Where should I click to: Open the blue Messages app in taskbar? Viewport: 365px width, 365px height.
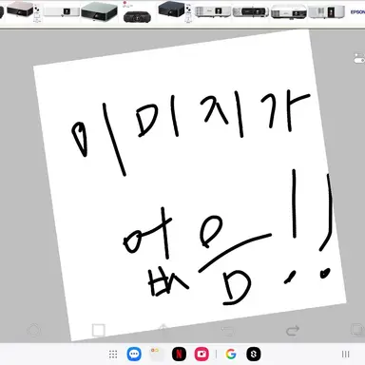(134, 354)
